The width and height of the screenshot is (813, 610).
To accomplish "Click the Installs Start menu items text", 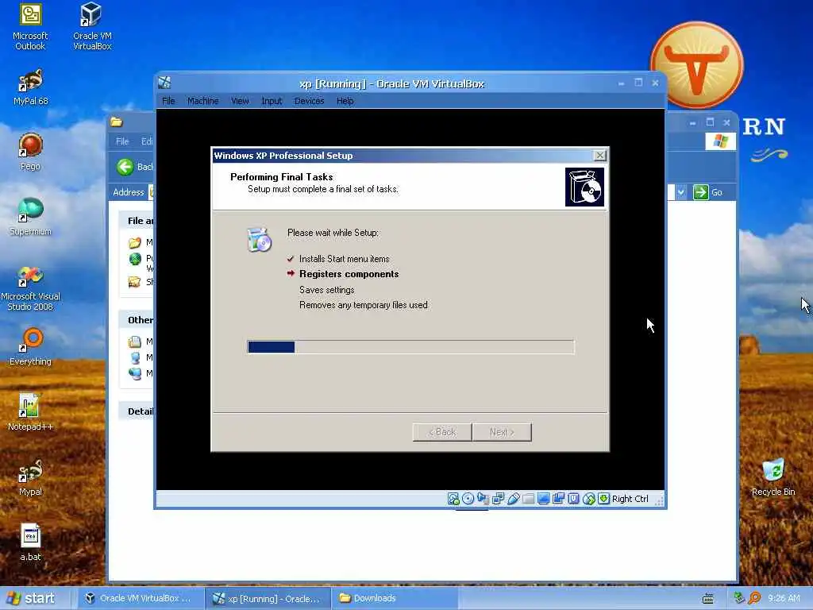I will (x=344, y=258).
